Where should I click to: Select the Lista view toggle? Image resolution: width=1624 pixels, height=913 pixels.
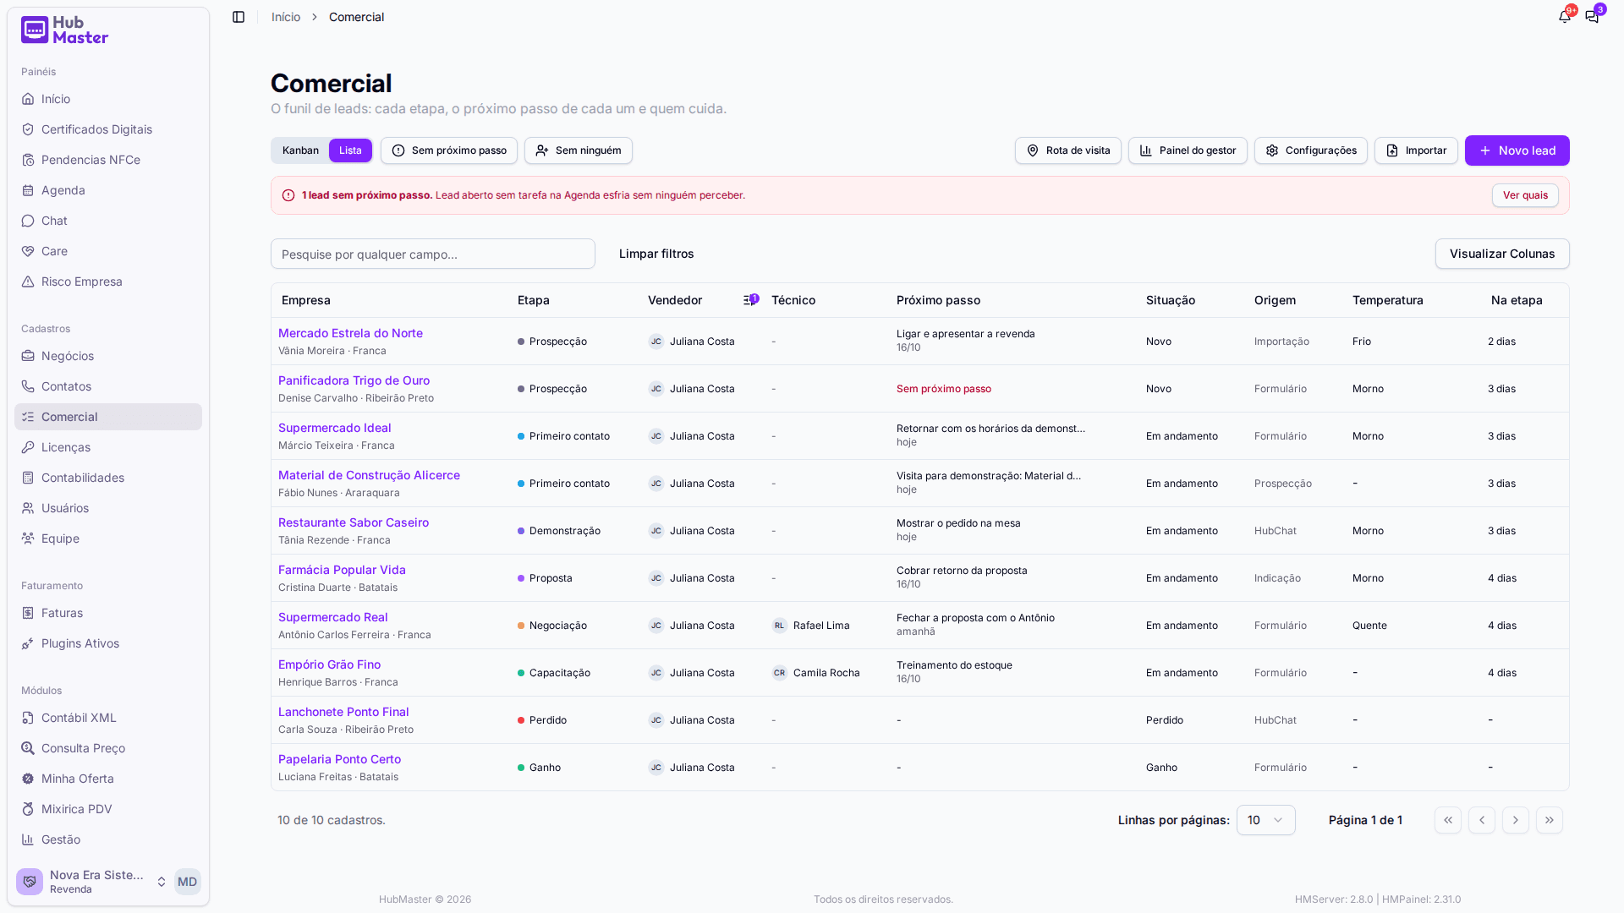point(350,150)
